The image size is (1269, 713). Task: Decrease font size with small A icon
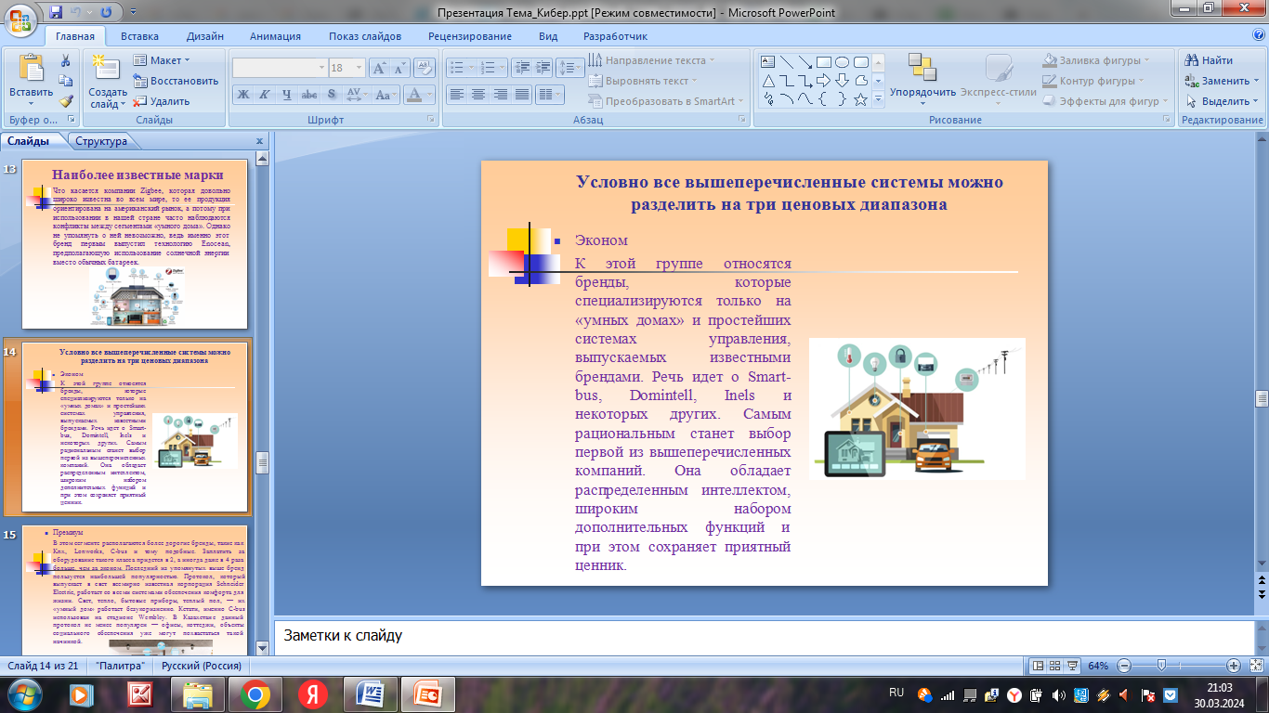coord(399,68)
